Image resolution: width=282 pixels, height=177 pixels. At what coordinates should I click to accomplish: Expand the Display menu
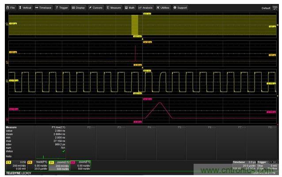point(78,8)
